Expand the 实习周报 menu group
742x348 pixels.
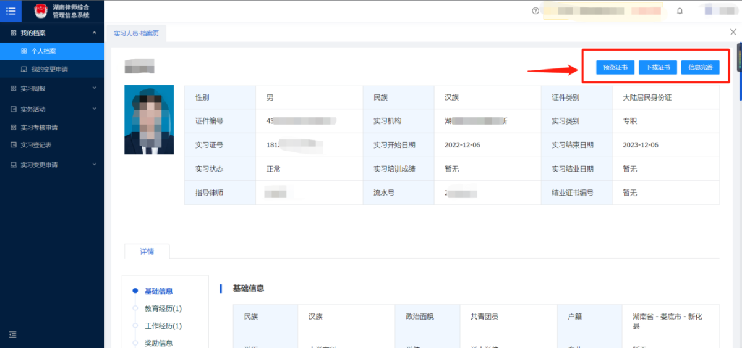94,88
